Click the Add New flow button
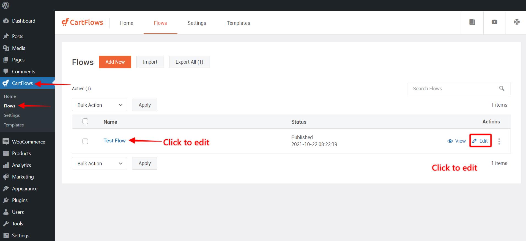 [x=115, y=62]
